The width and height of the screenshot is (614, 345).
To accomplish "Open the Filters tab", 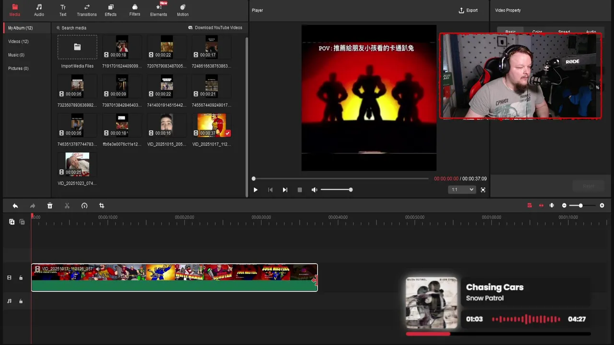I will tap(135, 10).
